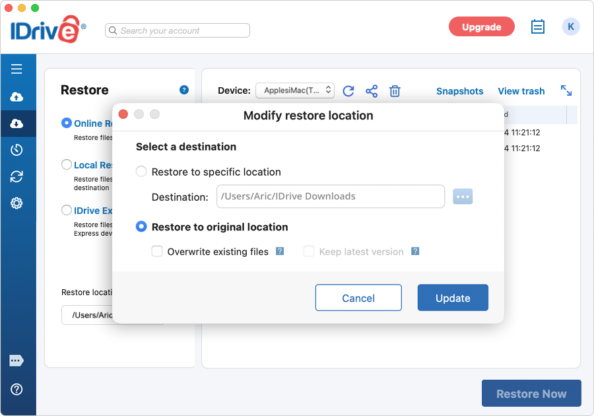Open the Sync sidebar icon
594x416 pixels.
(16, 176)
